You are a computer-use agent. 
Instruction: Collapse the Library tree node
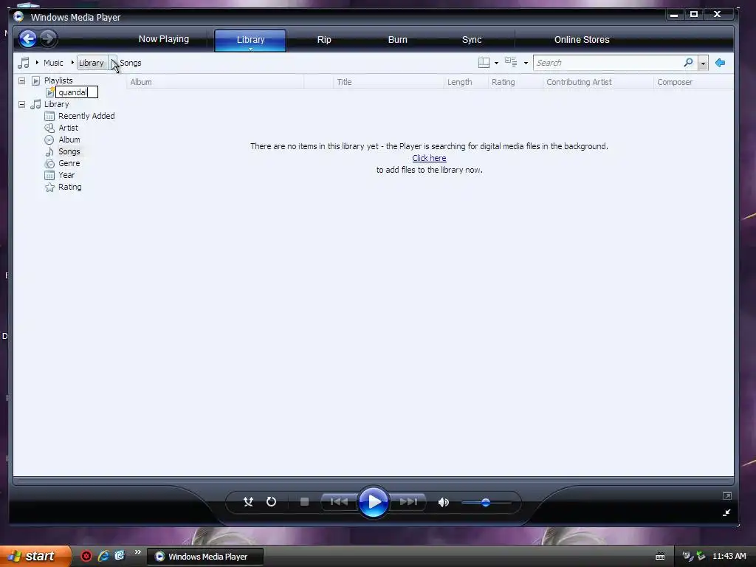[21, 104]
